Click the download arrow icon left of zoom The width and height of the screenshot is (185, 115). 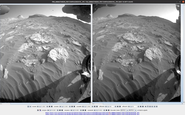click(28, 106)
